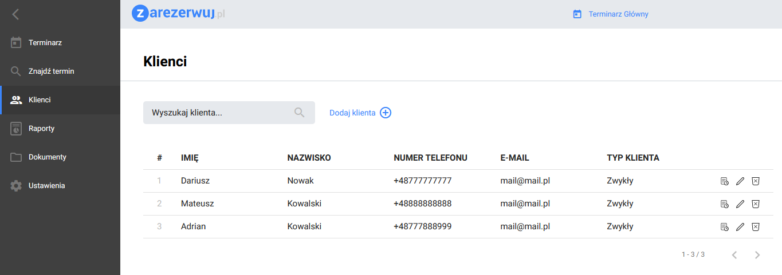Viewport: 782px width, 275px height.
Task: Click the Terminarz Główny link
Action: point(618,14)
